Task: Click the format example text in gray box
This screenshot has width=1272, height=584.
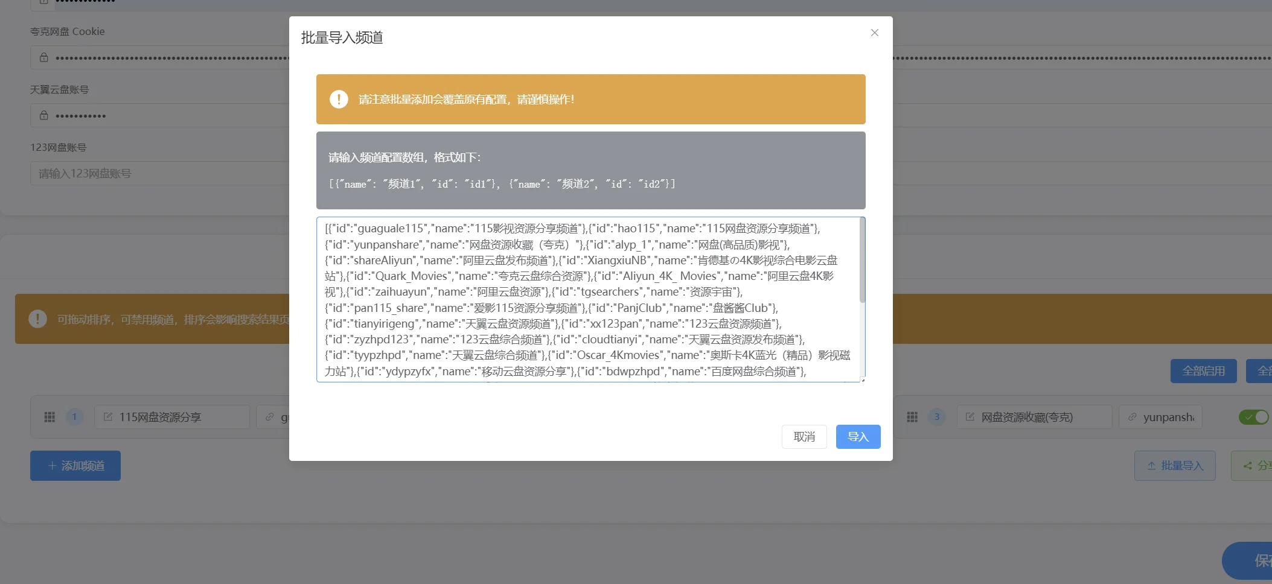Action: 502,184
